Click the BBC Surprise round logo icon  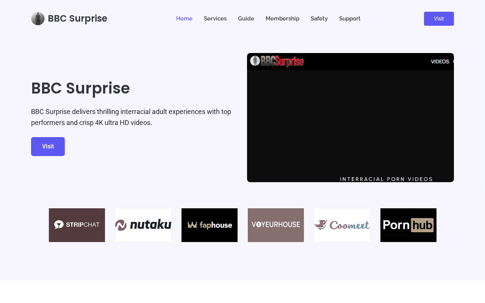click(x=38, y=19)
